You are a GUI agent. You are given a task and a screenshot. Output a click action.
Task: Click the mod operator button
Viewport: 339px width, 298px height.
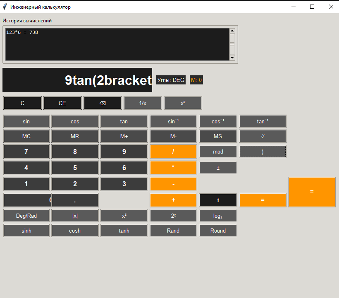click(218, 152)
